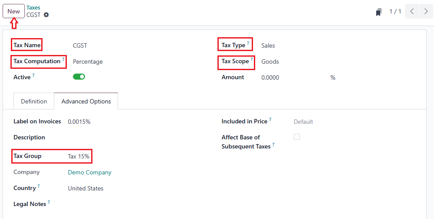The image size is (434, 219).
Task: Go to previous record arrow
Action: [x=412, y=11]
